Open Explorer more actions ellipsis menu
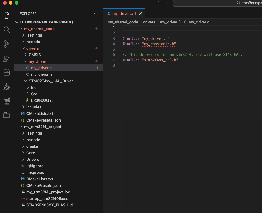This screenshot has height=213, width=262. 96,14
